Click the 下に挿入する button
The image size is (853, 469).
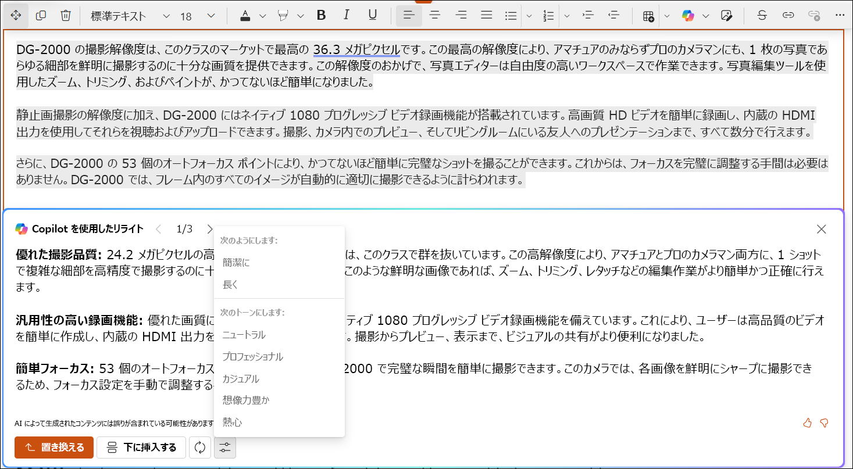pos(141,447)
